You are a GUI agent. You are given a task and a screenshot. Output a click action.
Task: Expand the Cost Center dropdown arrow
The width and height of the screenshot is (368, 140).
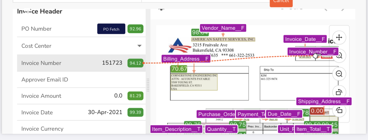[x=140, y=46]
